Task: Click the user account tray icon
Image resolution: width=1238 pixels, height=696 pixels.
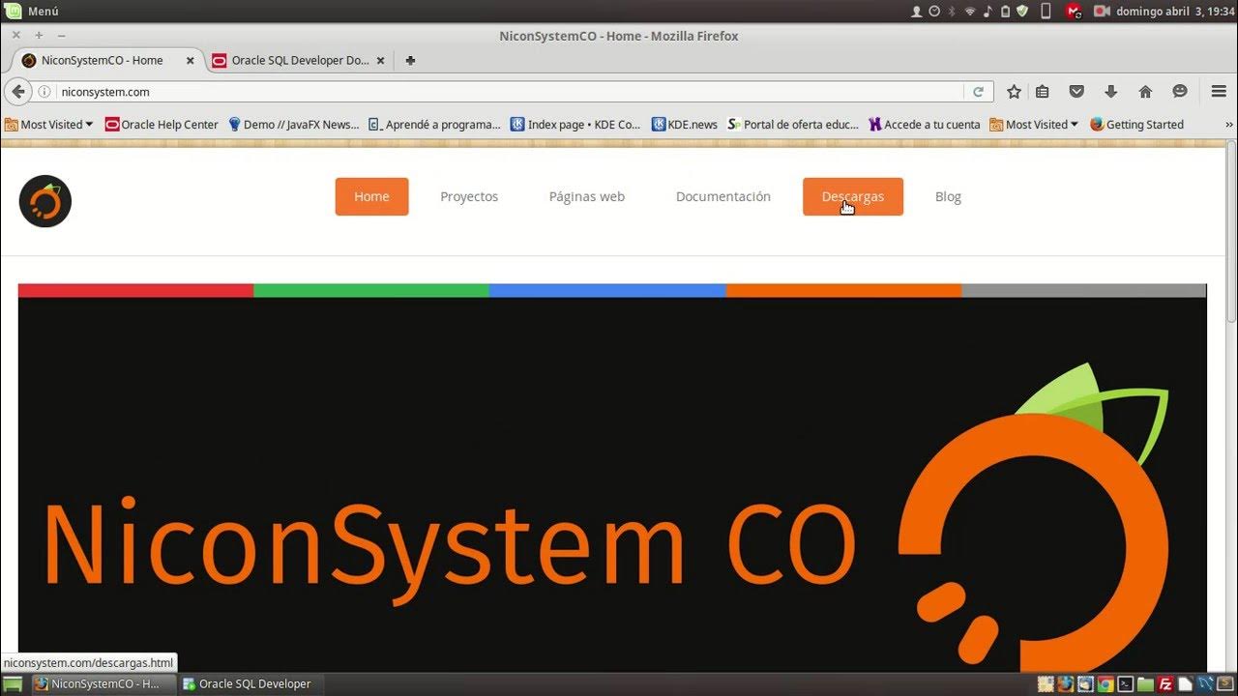Action: (917, 12)
